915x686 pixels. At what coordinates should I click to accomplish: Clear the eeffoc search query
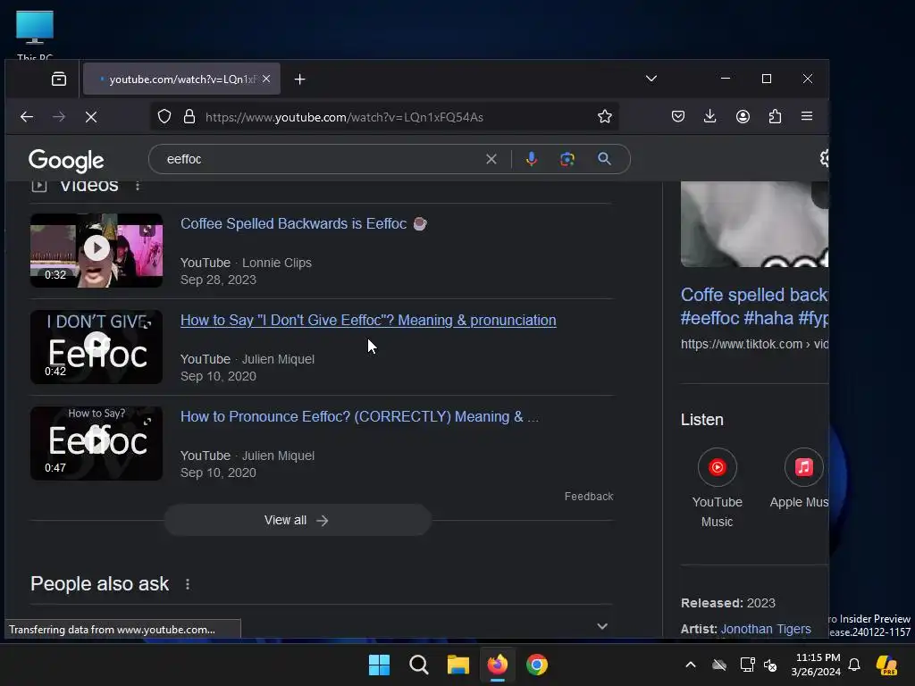[x=491, y=159]
